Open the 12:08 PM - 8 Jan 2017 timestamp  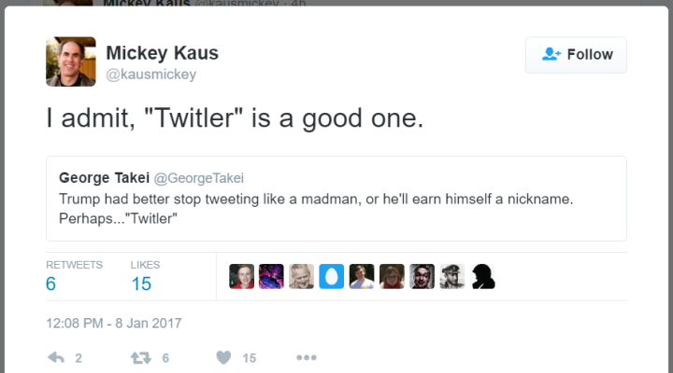coord(114,324)
